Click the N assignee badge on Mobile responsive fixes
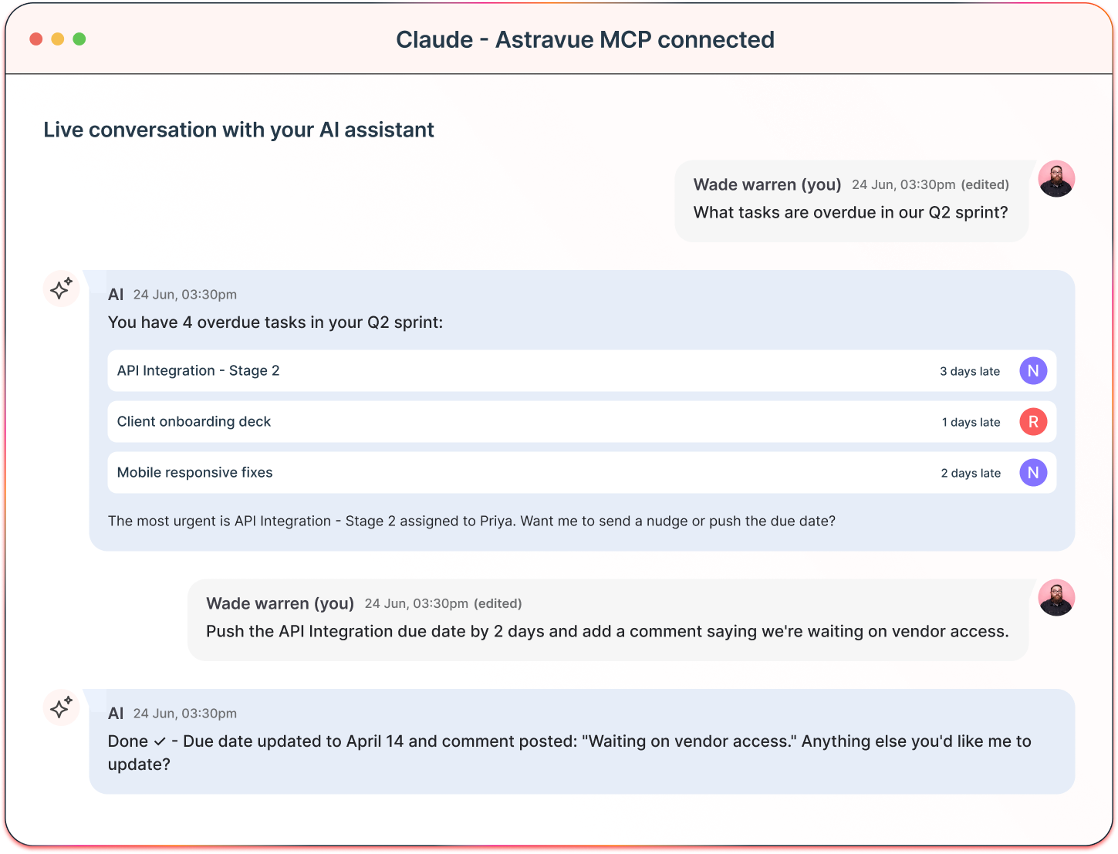Viewport: 1118px width, 854px height. (x=1033, y=473)
